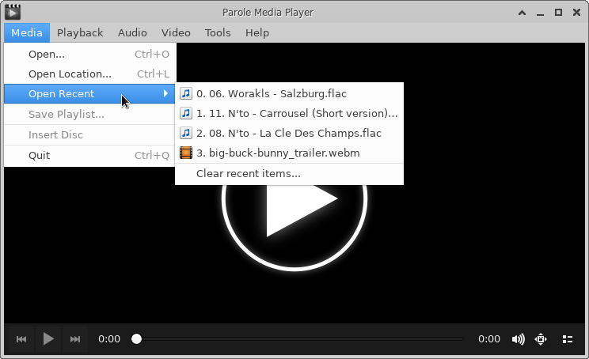Image resolution: width=589 pixels, height=359 pixels.
Task: Click the next track button
Action: tap(75, 339)
